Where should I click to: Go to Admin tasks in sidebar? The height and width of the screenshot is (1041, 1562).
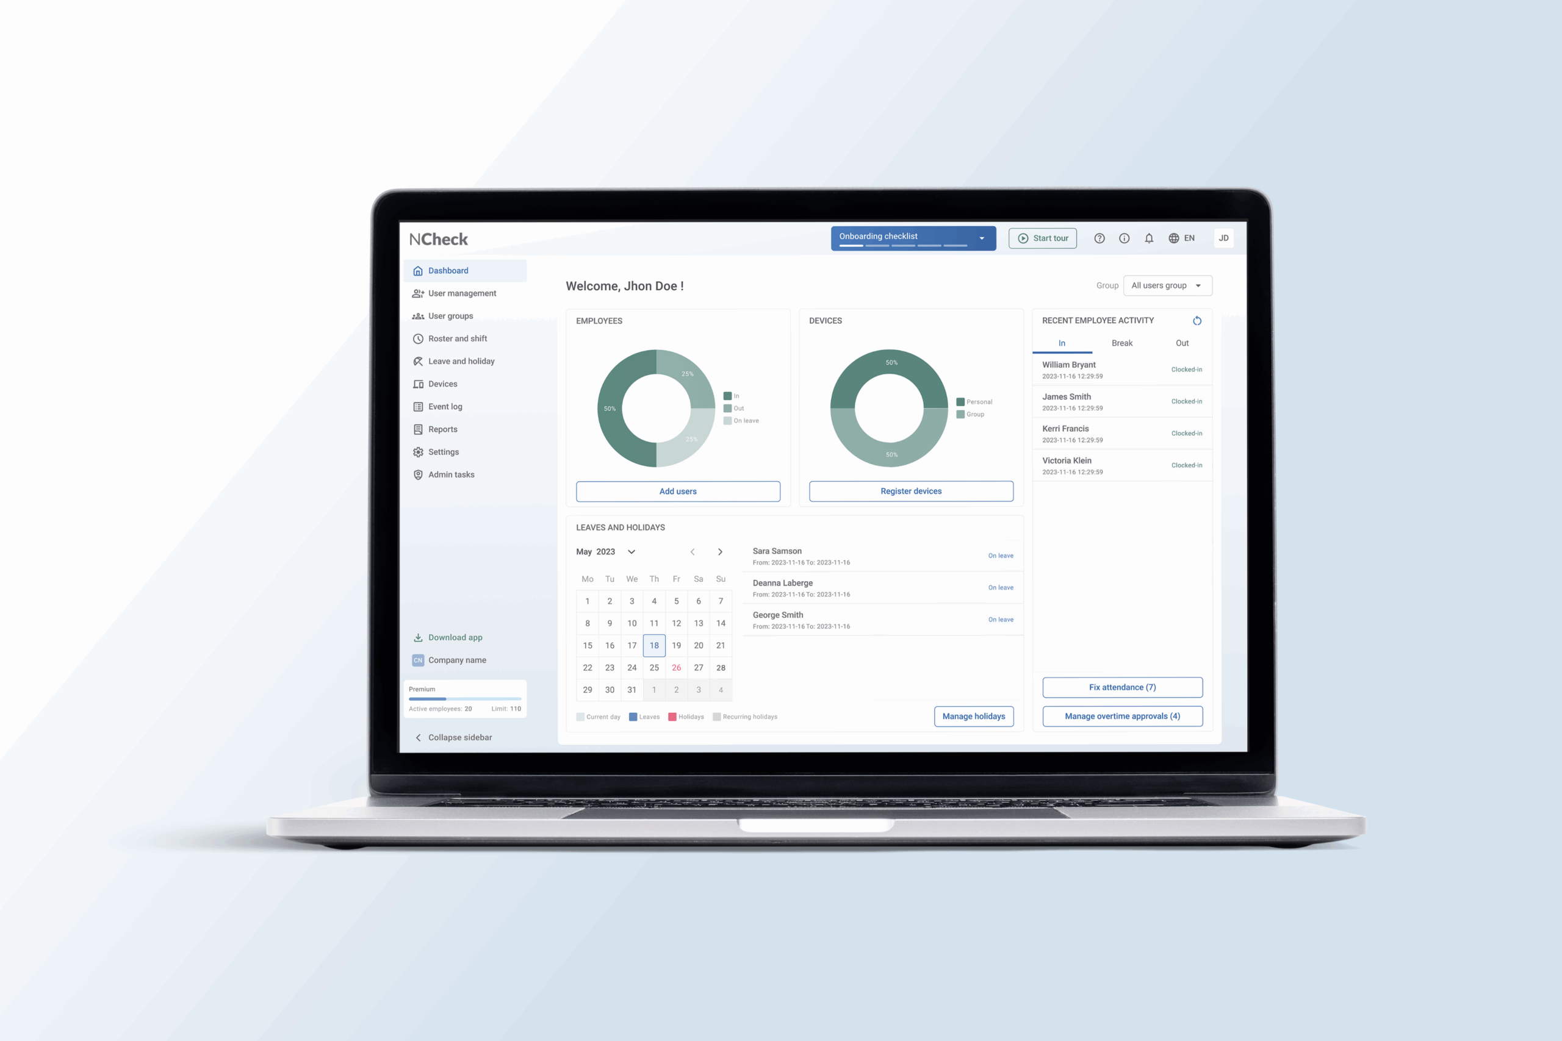(x=451, y=474)
